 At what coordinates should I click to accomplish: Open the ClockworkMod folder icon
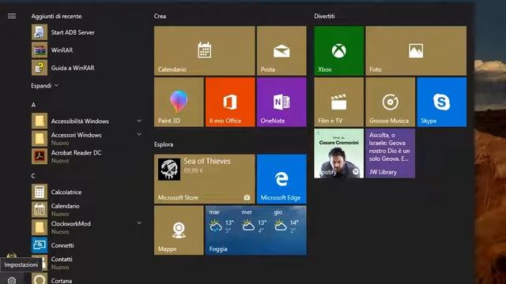click(x=40, y=227)
